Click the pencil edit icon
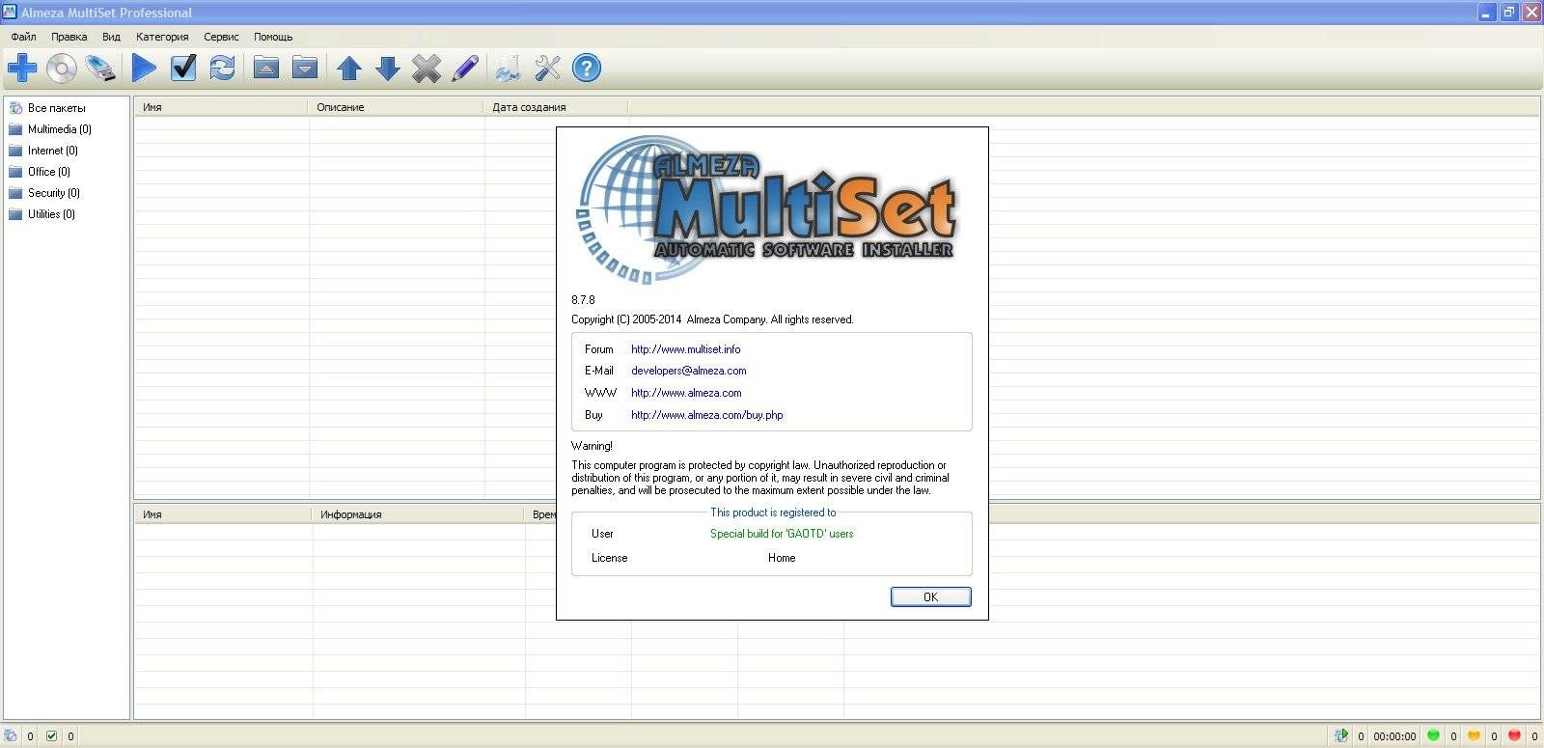The height and width of the screenshot is (748, 1544). click(x=465, y=69)
